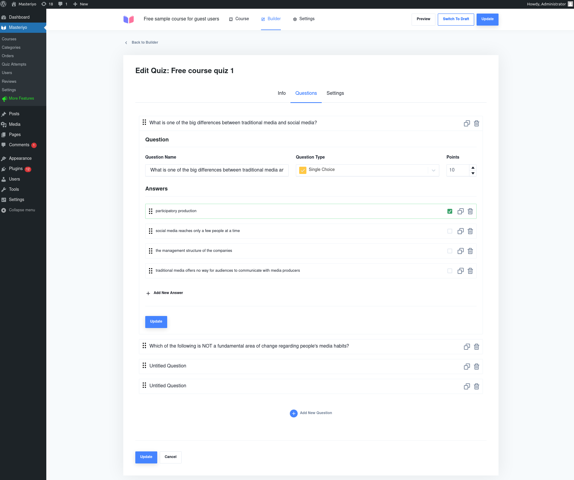The width and height of the screenshot is (574, 480).
Task: Open the Course tab in header
Action: click(x=239, y=19)
